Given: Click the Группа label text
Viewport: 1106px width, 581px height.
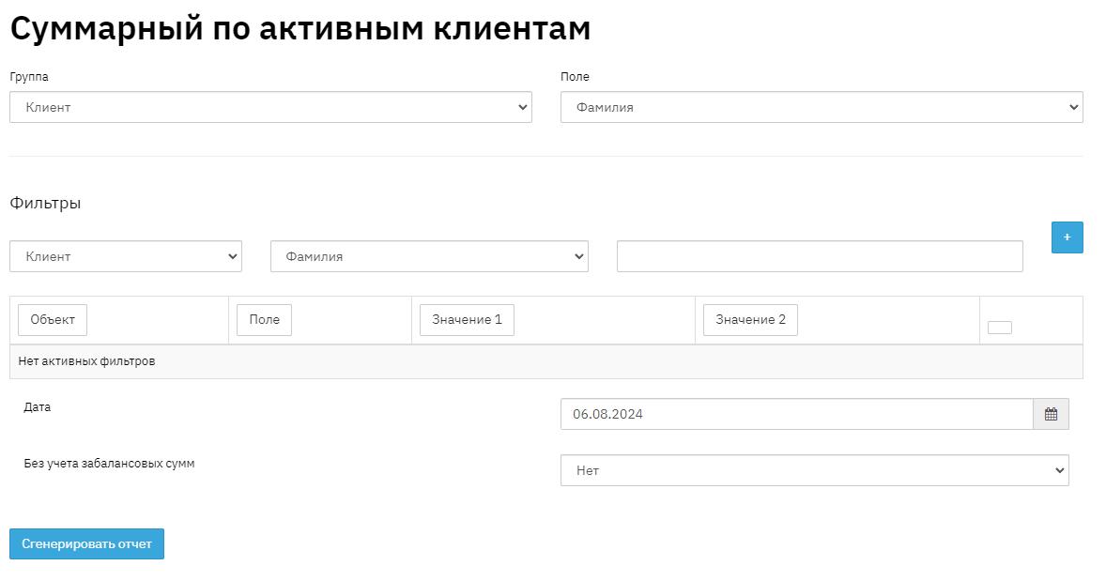Looking at the screenshot, I should click(29, 77).
